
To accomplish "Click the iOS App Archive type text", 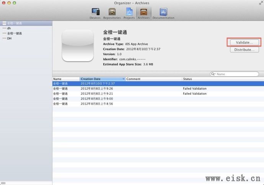I will [x=137, y=44].
